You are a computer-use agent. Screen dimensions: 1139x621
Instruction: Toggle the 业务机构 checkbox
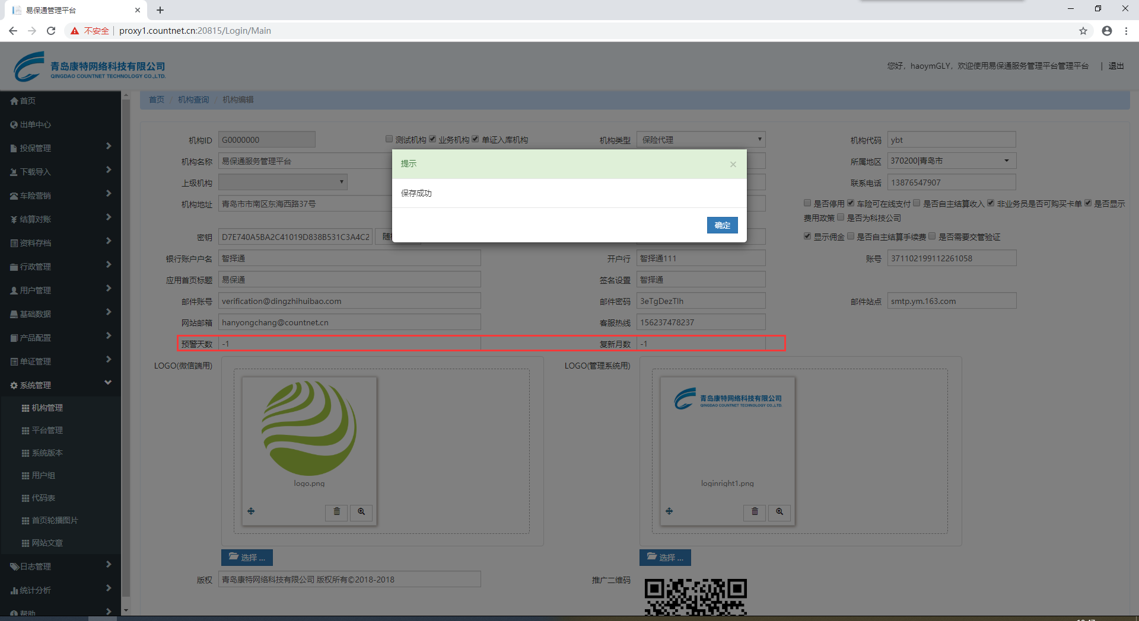coord(432,139)
